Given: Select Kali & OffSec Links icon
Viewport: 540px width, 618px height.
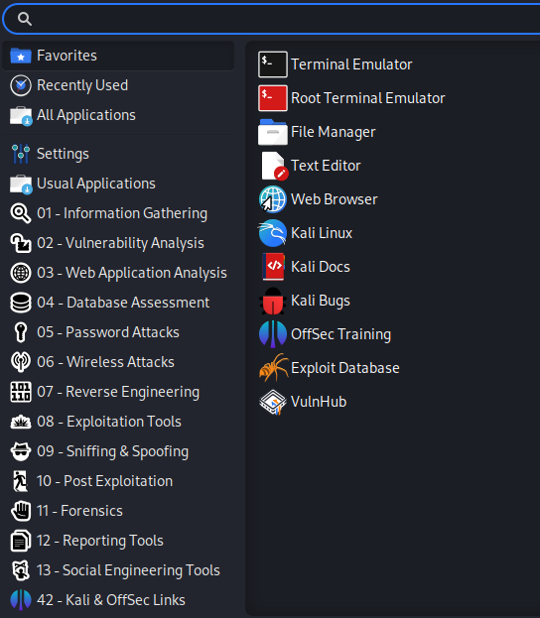Looking at the screenshot, I should click(x=21, y=600).
